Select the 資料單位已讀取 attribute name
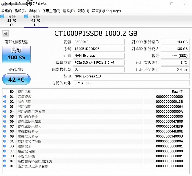Screen dimensions: 192x176 tap(29, 121)
